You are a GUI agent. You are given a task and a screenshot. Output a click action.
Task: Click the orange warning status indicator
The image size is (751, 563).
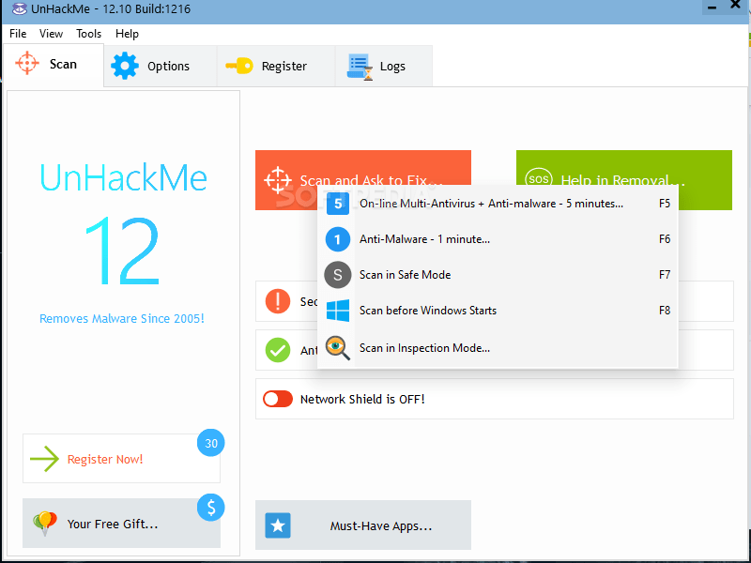[x=278, y=301]
